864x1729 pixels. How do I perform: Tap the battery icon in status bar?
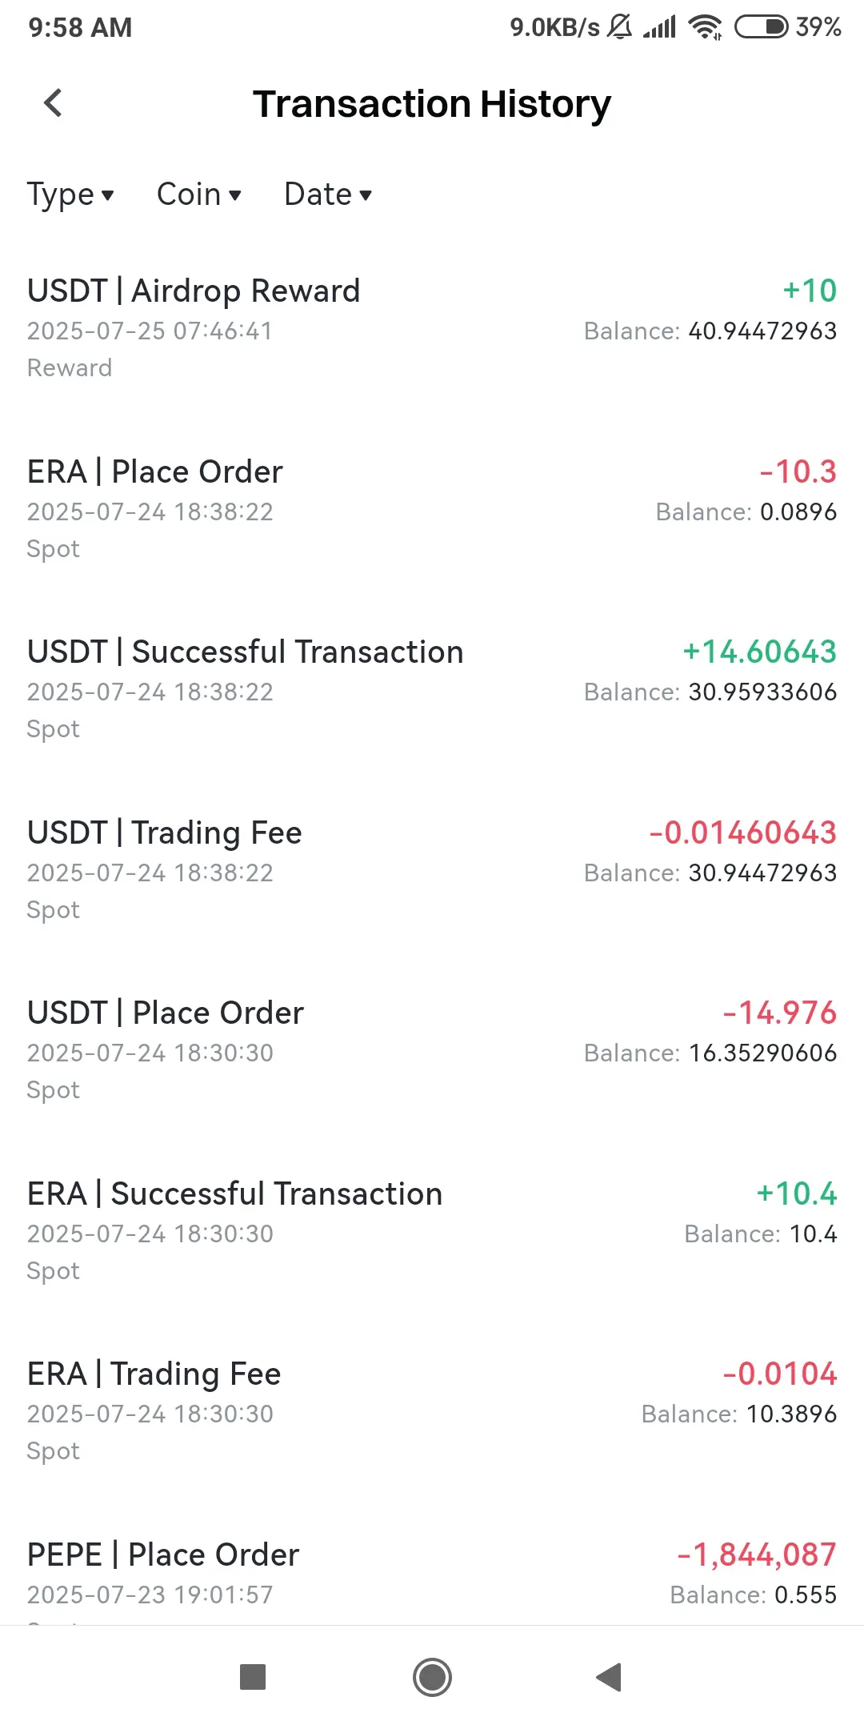(x=762, y=27)
